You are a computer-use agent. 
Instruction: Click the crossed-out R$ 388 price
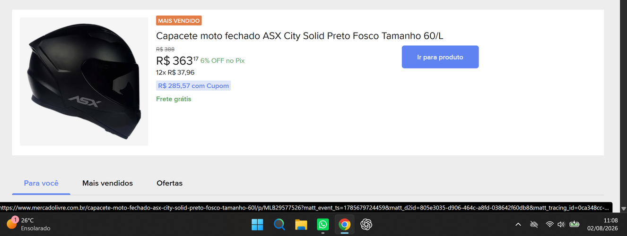165,49
